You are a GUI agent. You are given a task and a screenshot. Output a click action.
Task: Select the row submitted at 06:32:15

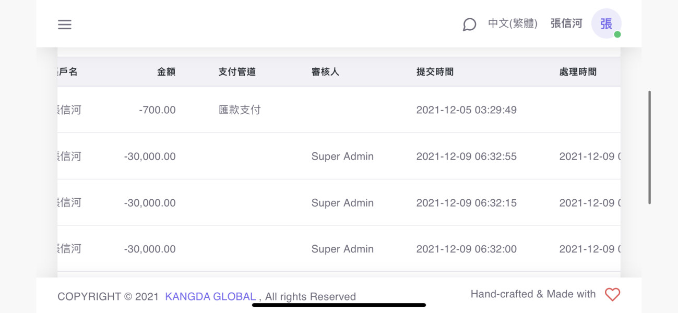[466, 203]
